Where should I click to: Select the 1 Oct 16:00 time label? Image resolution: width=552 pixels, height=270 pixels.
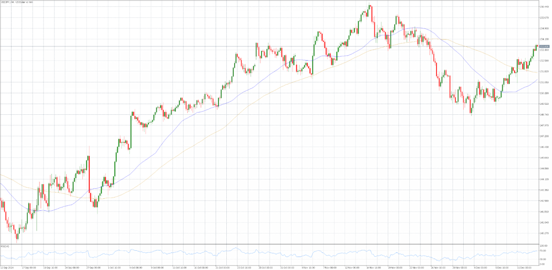pyautogui.click(x=115, y=267)
